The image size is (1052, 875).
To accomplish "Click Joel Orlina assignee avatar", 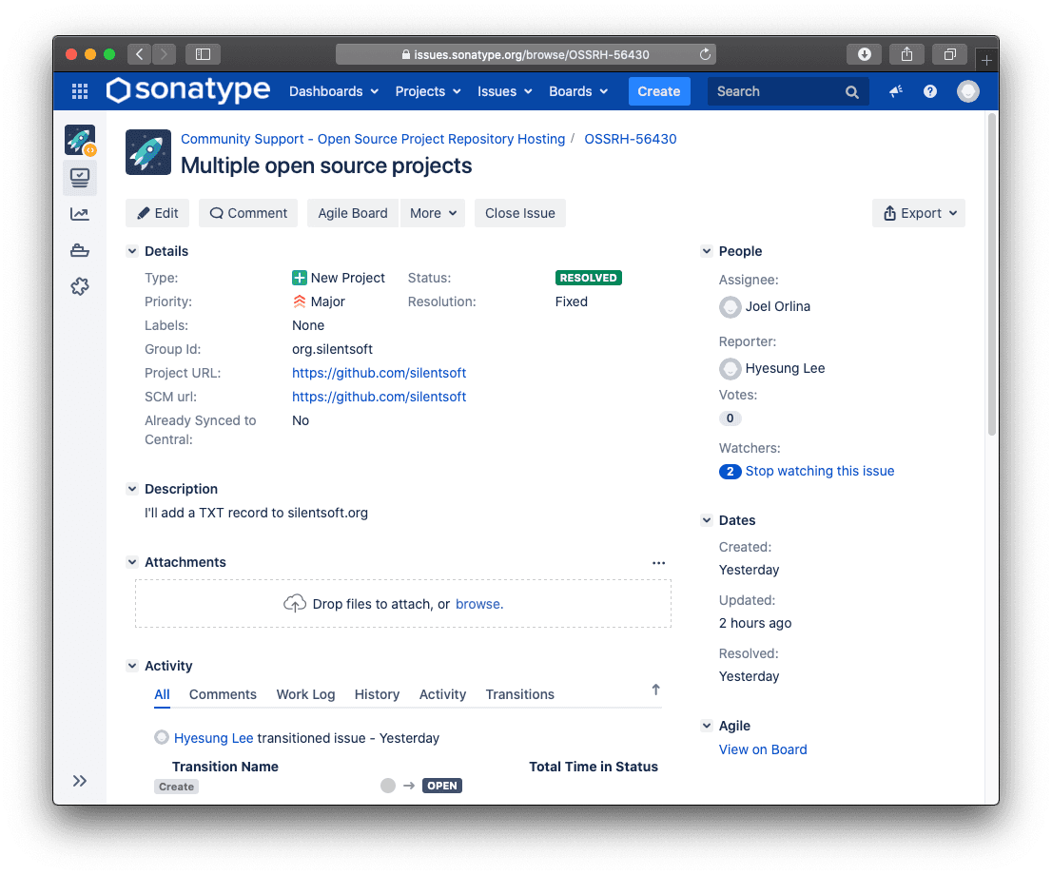I will coord(730,307).
